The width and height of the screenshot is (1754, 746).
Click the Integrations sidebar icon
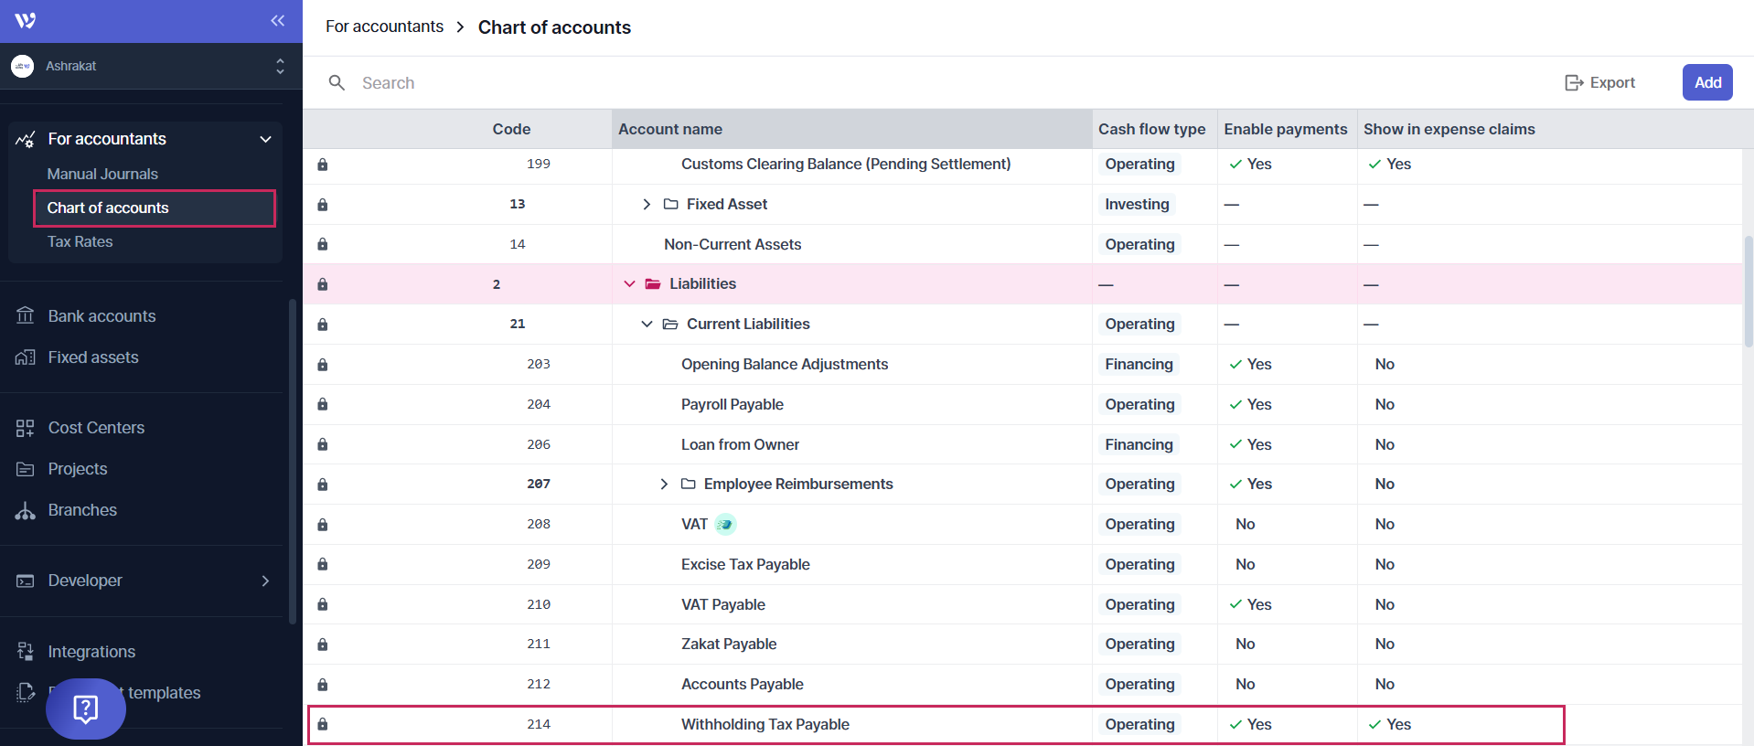point(26,652)
